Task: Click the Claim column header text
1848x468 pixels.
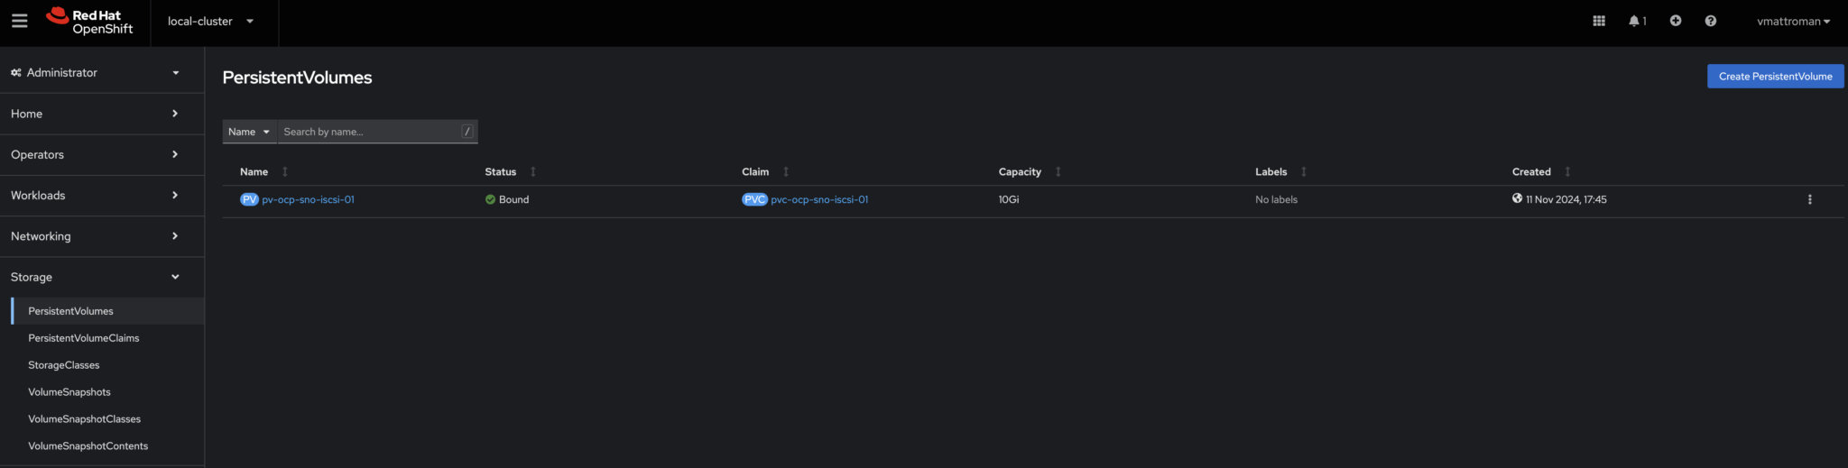Action: coord(755,171)
